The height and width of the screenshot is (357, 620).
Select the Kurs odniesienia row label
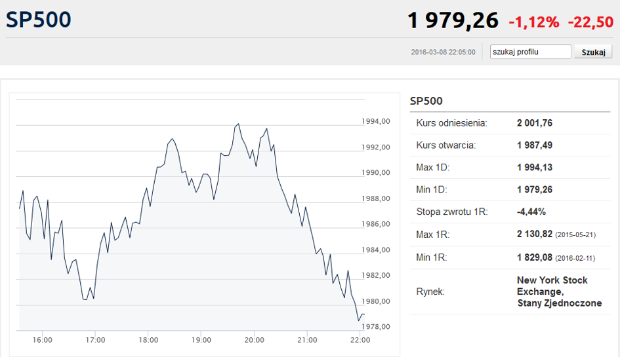pyautogui.click(x=451, y=123)
